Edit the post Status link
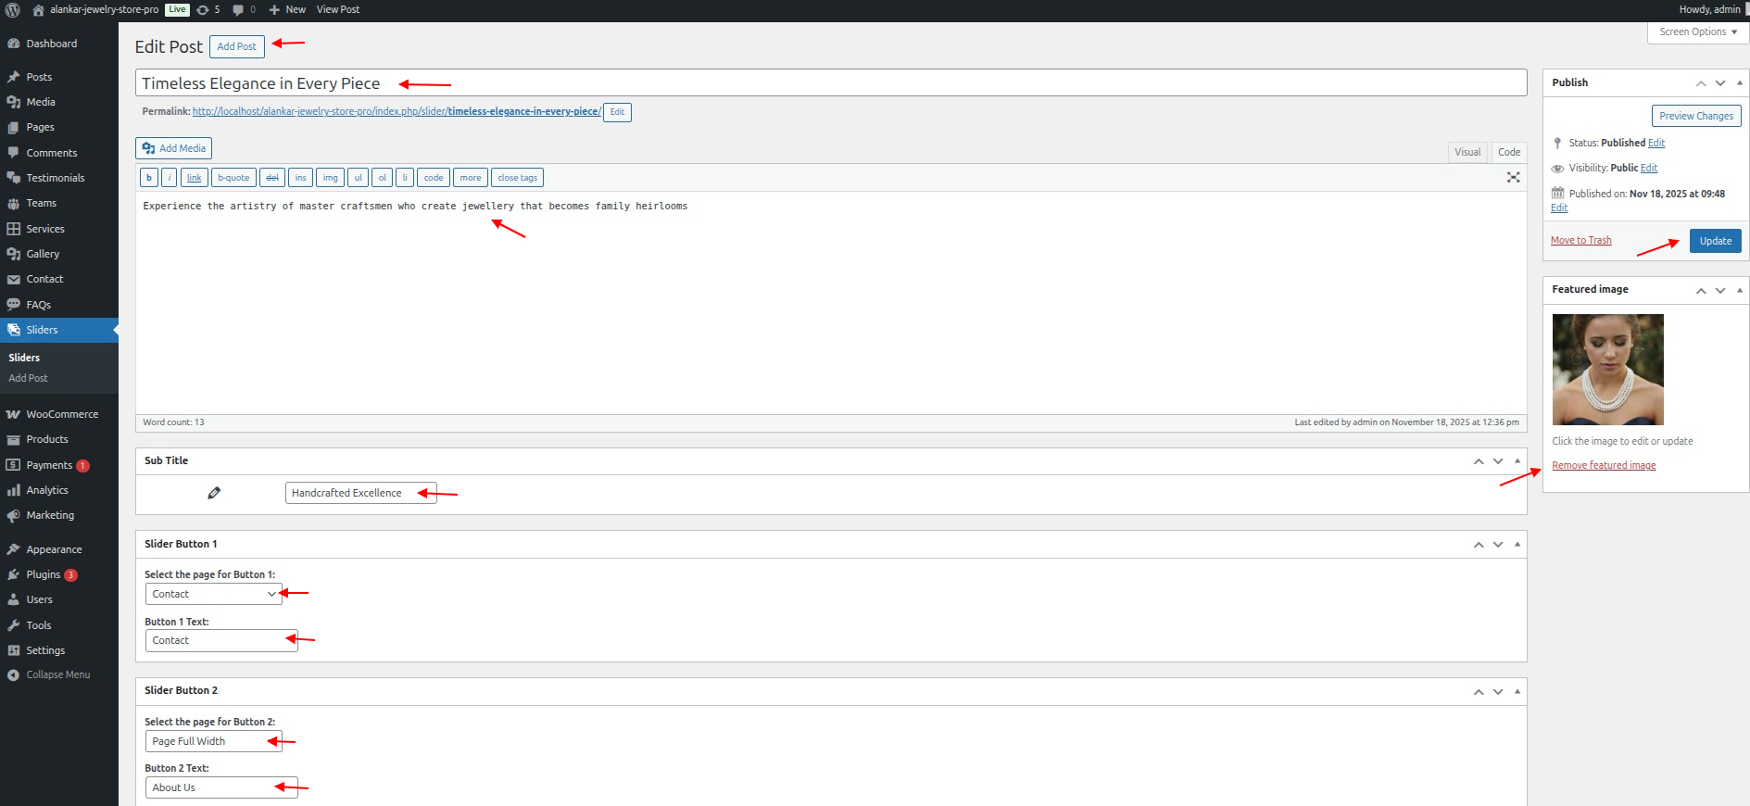 (1656, 143)
